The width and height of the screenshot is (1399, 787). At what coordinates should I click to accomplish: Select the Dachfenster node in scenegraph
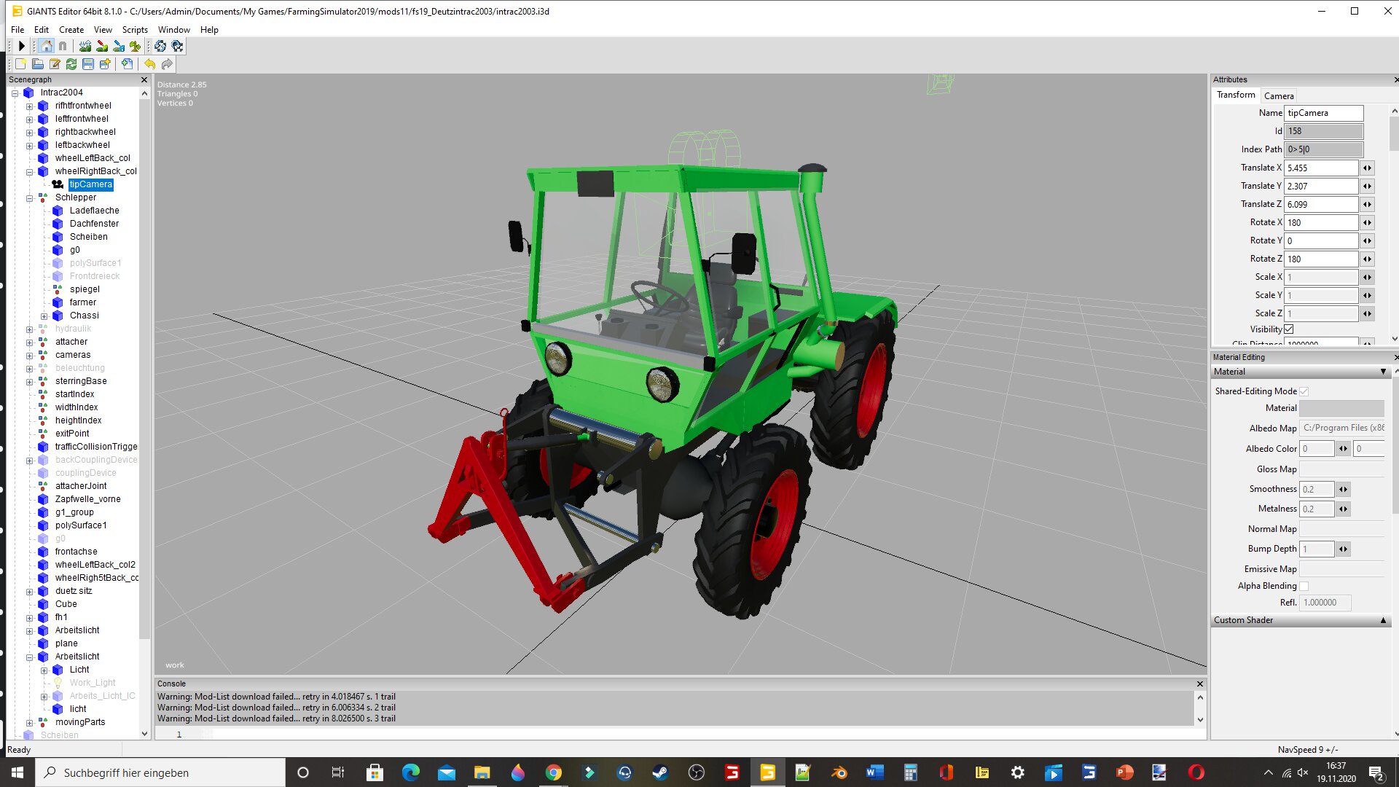pos(94,224)
